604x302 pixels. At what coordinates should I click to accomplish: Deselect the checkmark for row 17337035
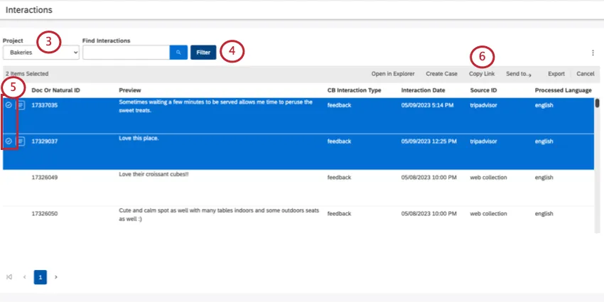(x=9, y=105)
